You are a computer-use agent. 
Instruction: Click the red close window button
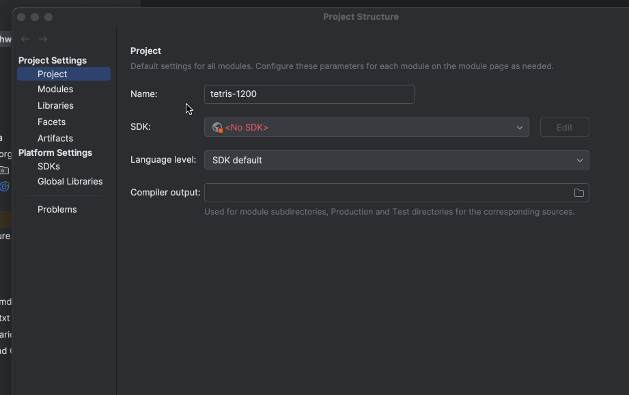click(21, 16)
